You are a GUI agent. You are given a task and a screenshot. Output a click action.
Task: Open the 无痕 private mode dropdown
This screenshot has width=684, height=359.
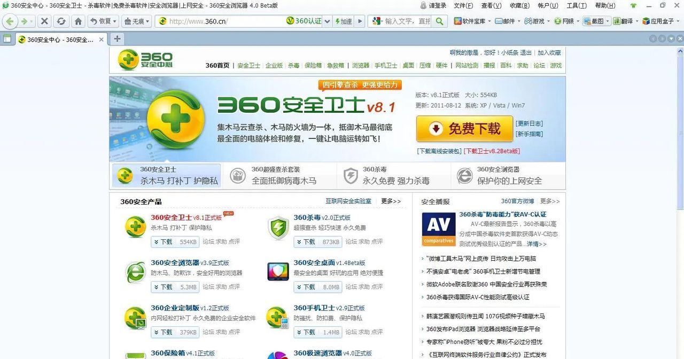137,21
